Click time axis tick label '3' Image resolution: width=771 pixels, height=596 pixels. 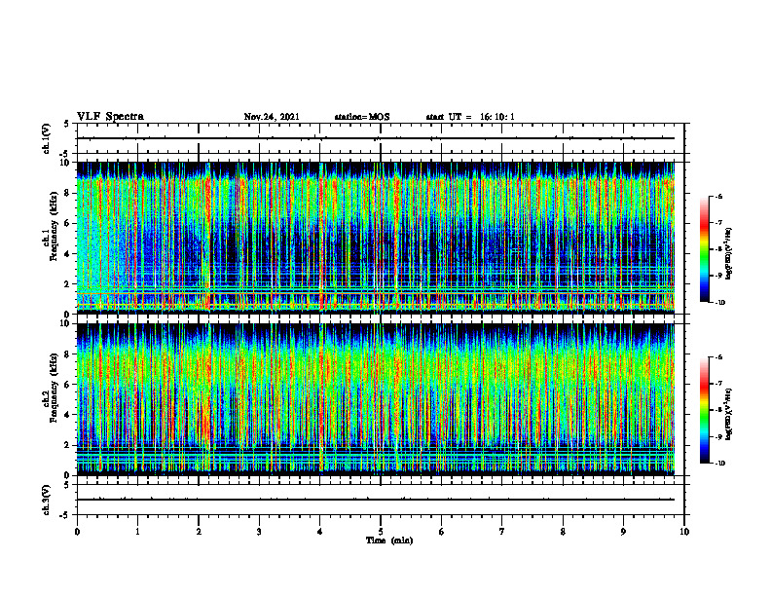pos(259,532)
